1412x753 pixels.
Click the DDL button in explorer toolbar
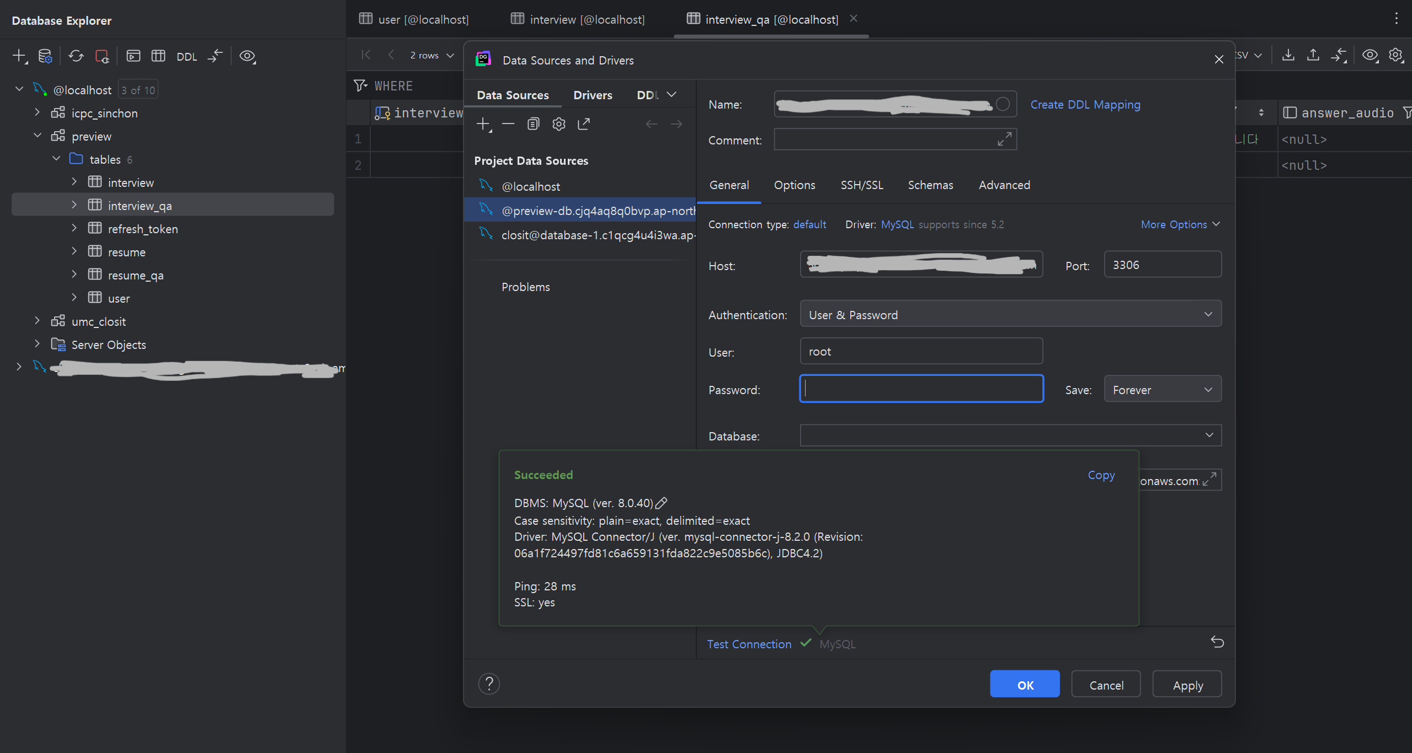[x=187, y=56]
